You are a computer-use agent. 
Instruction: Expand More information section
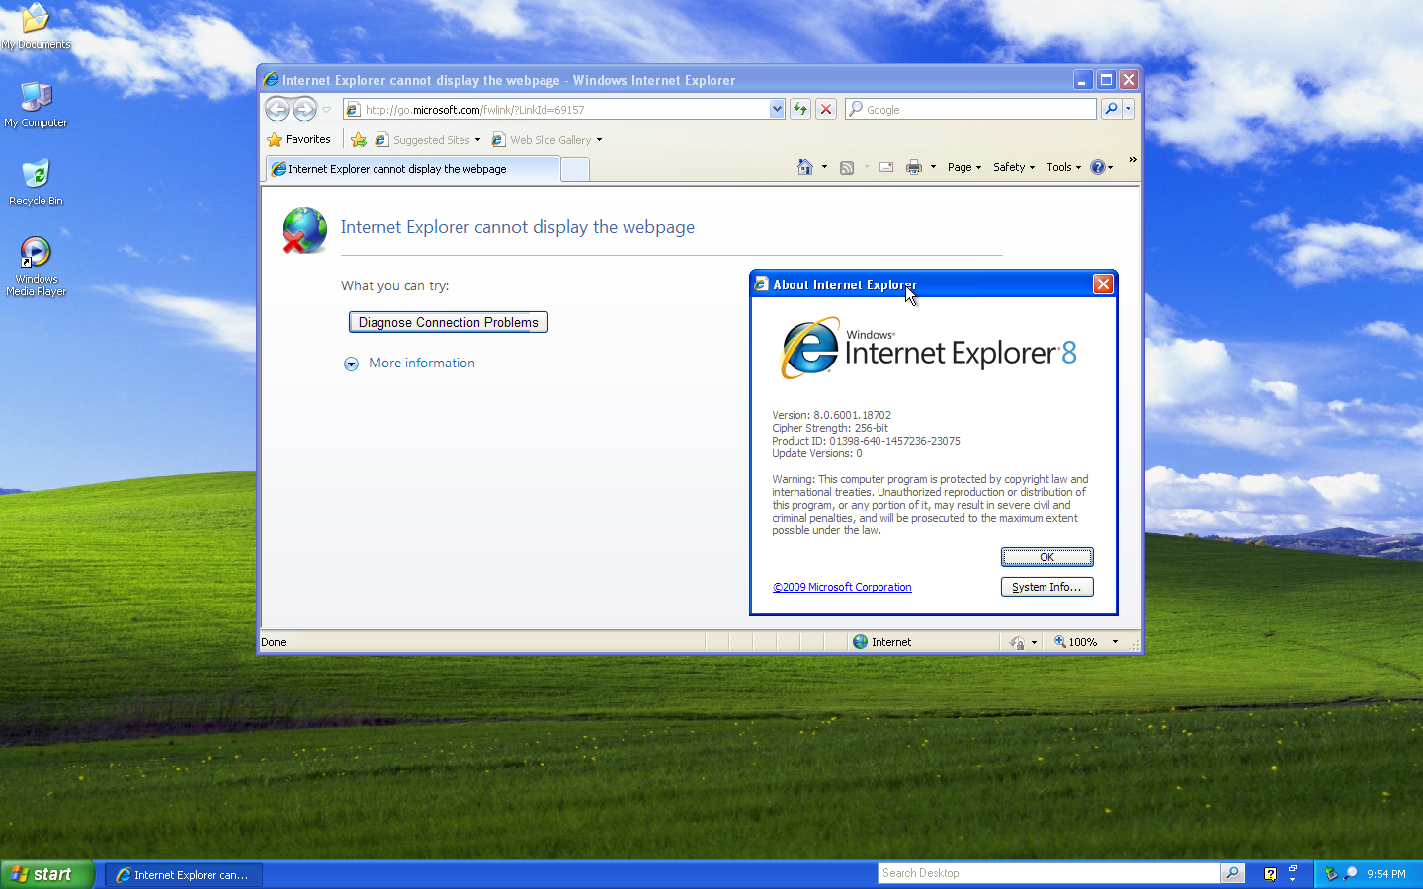[409, 364]
